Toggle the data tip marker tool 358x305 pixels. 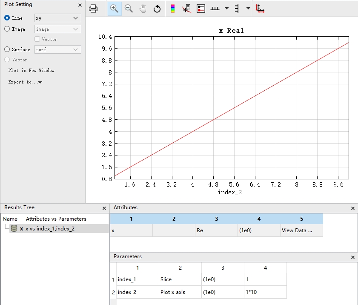click(187, 9)
